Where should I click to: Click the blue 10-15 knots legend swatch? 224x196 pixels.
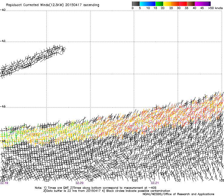pyautogui.click(x=151, y=4)
